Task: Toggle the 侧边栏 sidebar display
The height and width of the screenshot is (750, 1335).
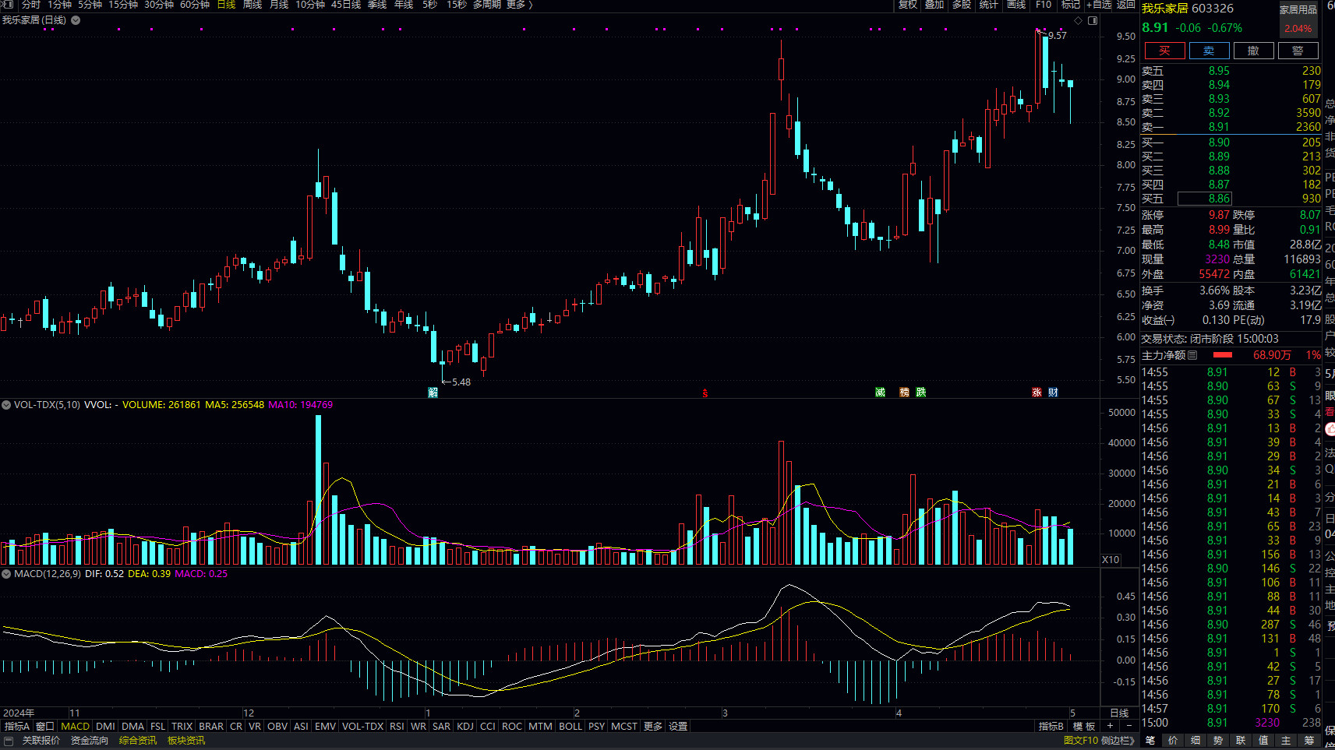Action: coord(1118,740)
